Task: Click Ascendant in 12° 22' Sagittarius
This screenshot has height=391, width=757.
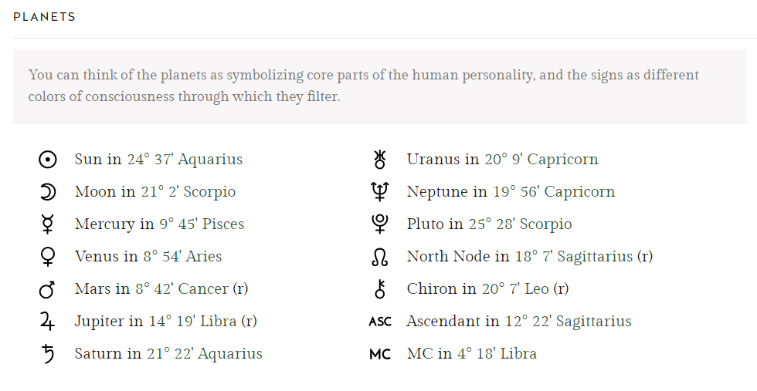Action: coord(518,322)
